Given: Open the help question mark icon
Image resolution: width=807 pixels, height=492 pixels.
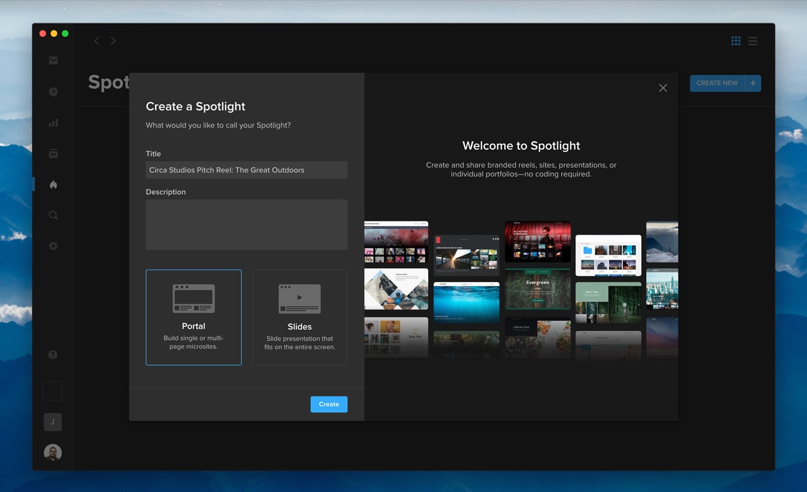Looking at the screenshot, I should tap(53, 354).
